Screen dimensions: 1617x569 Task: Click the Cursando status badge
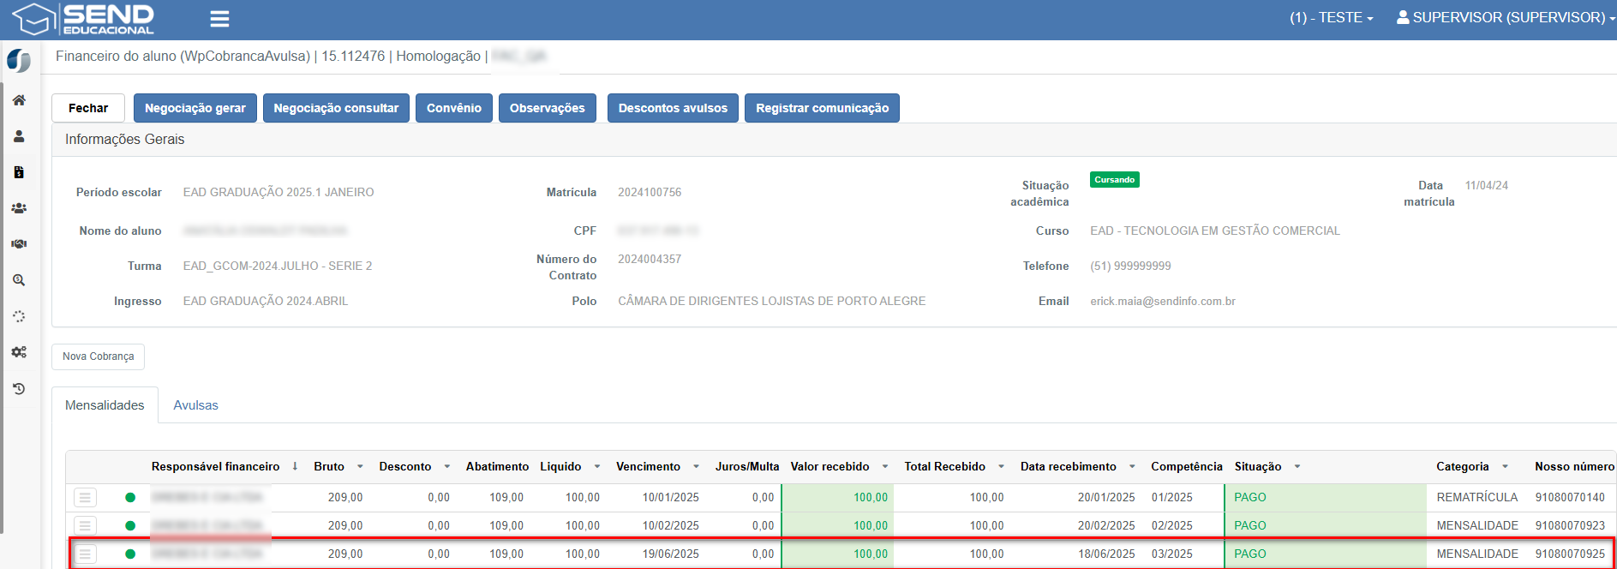pos(1114,180)
